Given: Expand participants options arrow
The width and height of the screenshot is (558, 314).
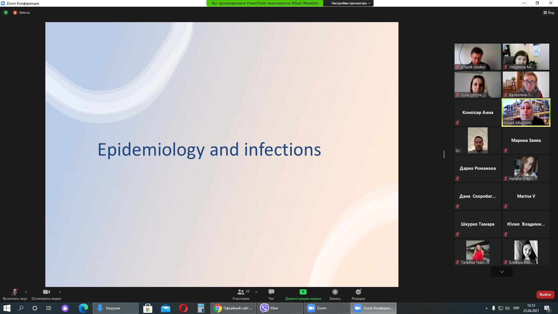Looking at the screenshot, I should tap(256, 292).
